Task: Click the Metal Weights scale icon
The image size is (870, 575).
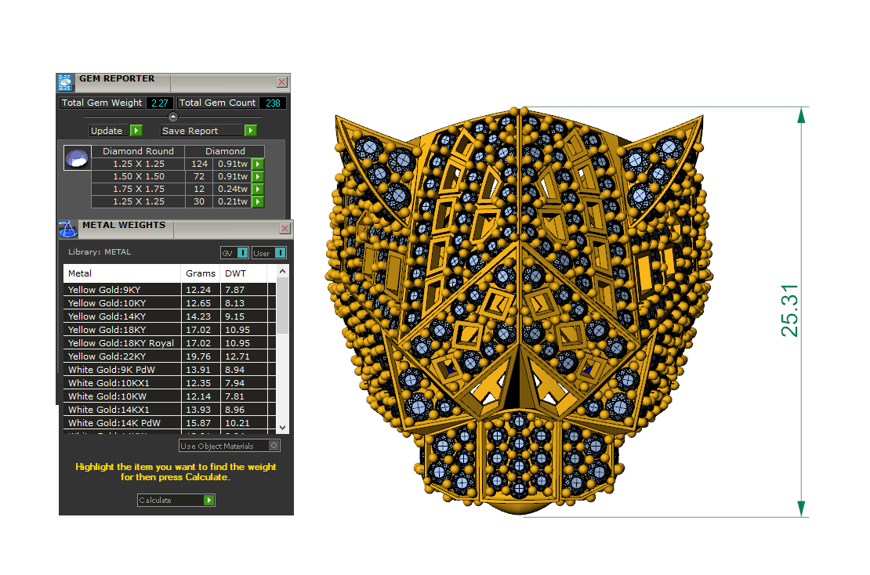Action: (x=68, y=228)
